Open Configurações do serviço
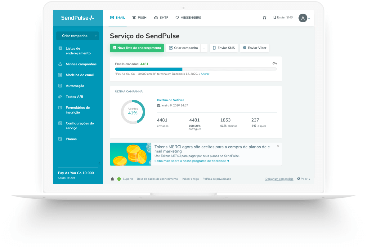Viewport: 367px width, 248px height. point(80,126)
